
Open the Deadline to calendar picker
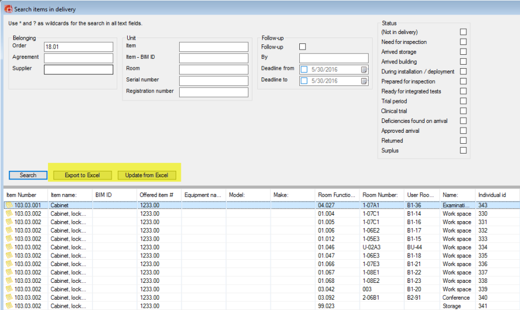pos(364,81)
